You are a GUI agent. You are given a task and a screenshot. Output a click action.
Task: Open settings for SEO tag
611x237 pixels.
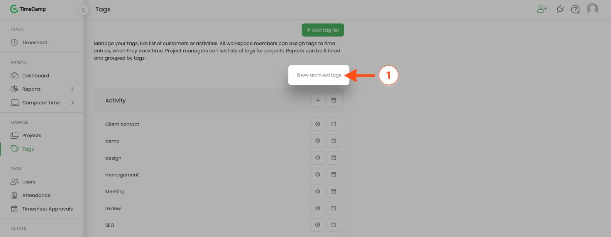coord(318,225)
